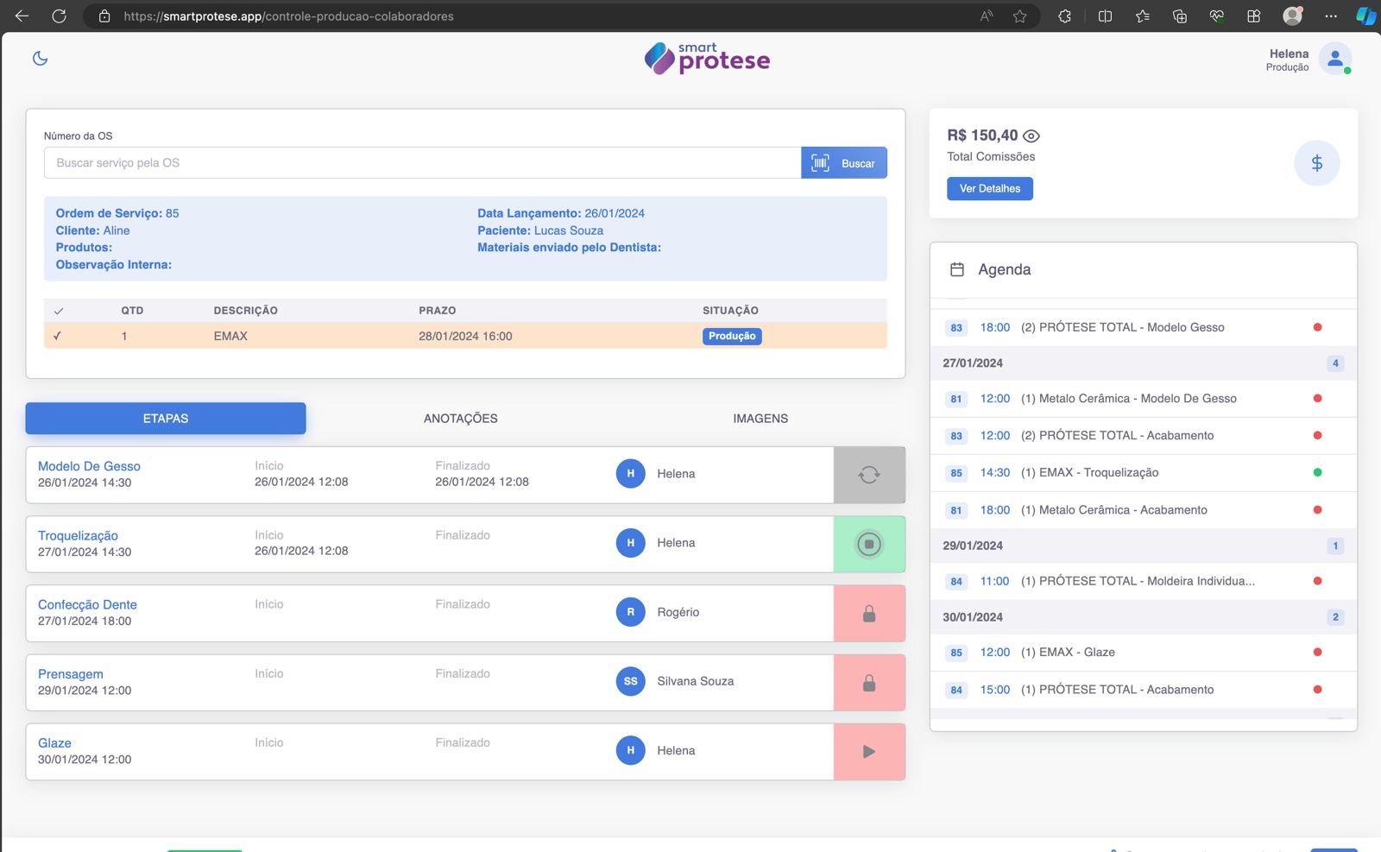Image resolution: width=1381 pixels, height=852 pixels.
Task: Click the browser profile avatar
Action: (x=1292, y=16)
